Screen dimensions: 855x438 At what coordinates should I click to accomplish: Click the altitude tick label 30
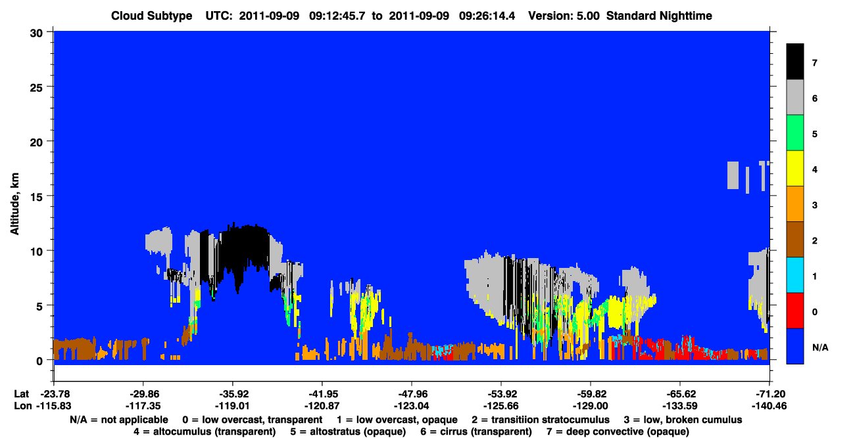[38, 32]
